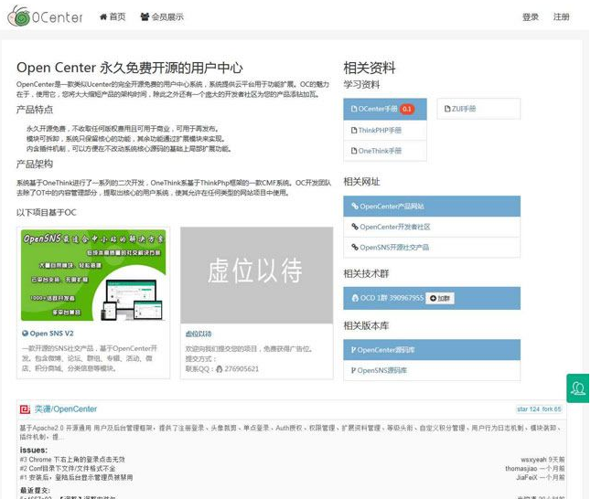This screenshot has height=499, width=591.
Task: Click the link icon beside OpenCenter产品网站
Action: point(355,206)
